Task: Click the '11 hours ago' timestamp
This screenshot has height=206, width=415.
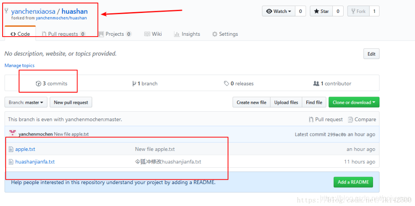Action: [360, 162]
